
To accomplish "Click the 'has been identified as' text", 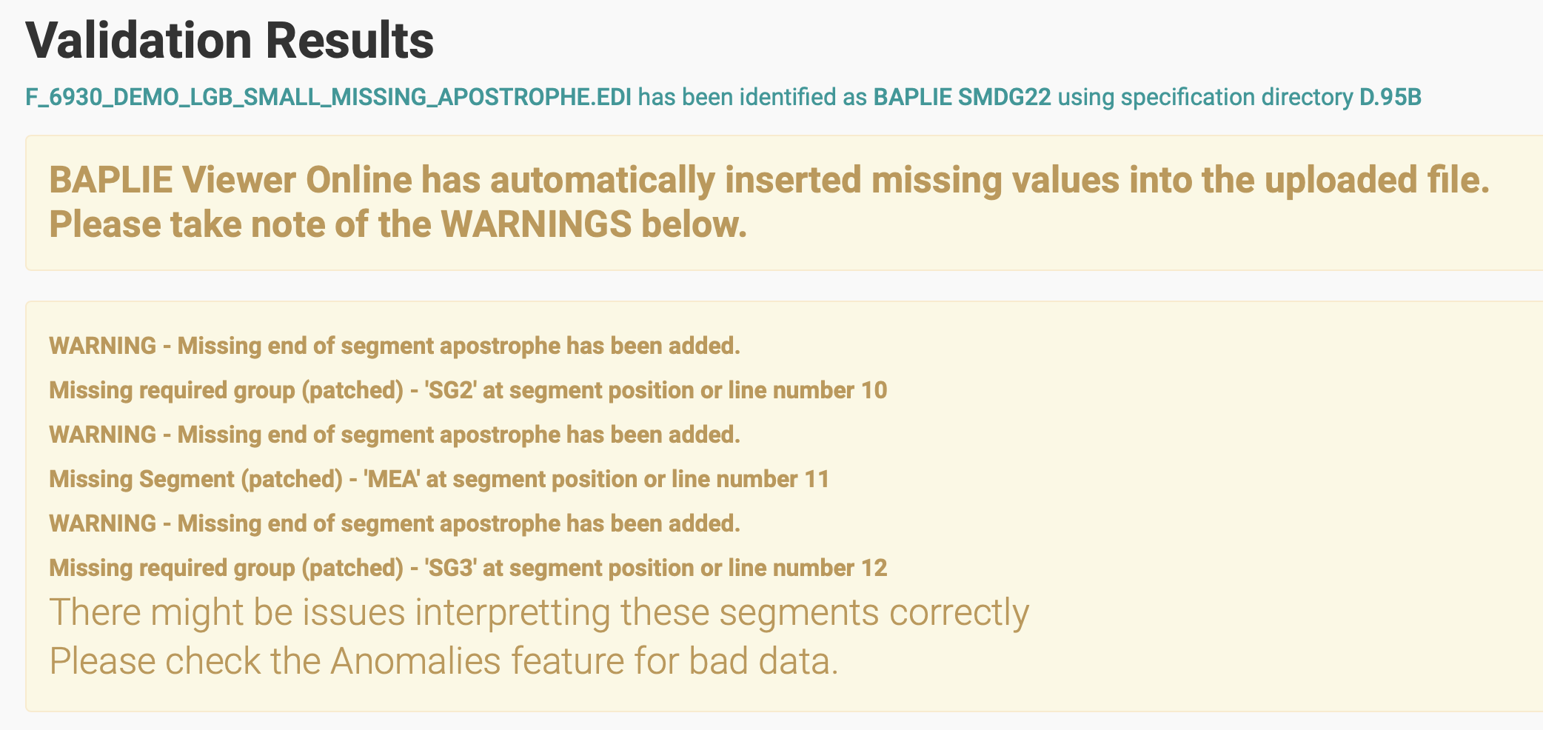I will [x=752, y=98].
